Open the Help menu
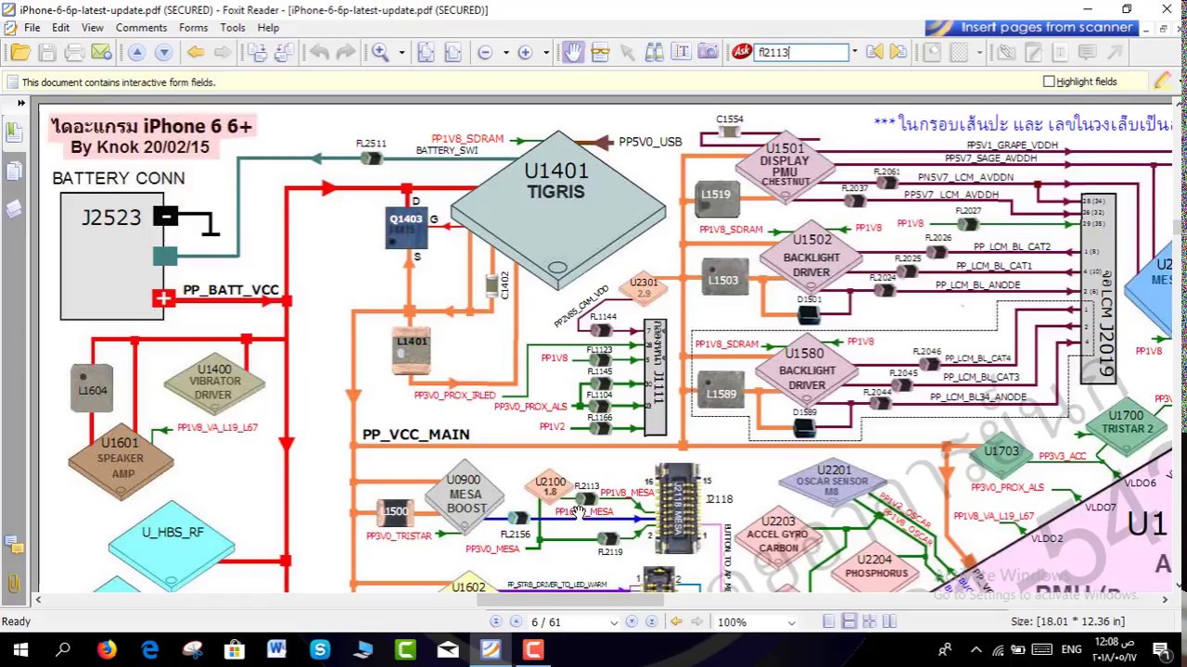 click(268, 28)
